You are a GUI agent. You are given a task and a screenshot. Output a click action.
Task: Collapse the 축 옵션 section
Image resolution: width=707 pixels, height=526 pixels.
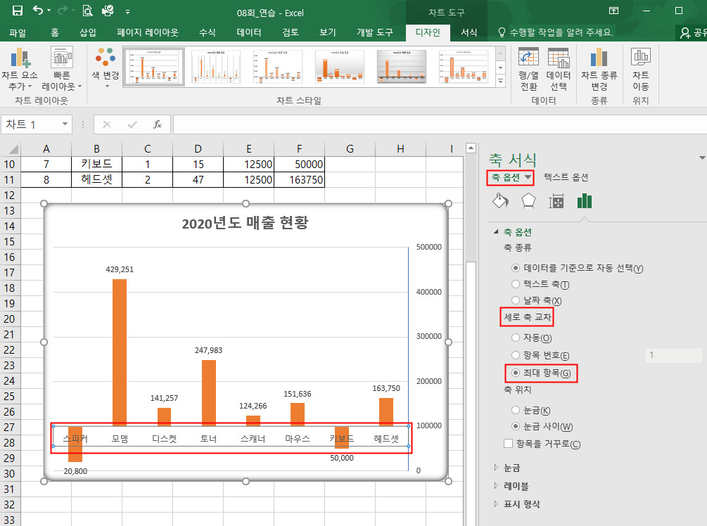pyautogui.click(x=496, y=231)
